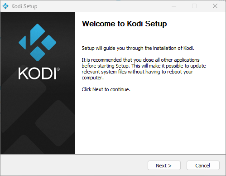Click the 'Kodi Setup' title bar text
Screen dimensions: 226x176
pyautogui.click(x=24, y=6)
